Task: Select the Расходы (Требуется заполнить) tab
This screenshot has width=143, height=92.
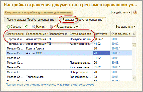Action: pos(83,20)
